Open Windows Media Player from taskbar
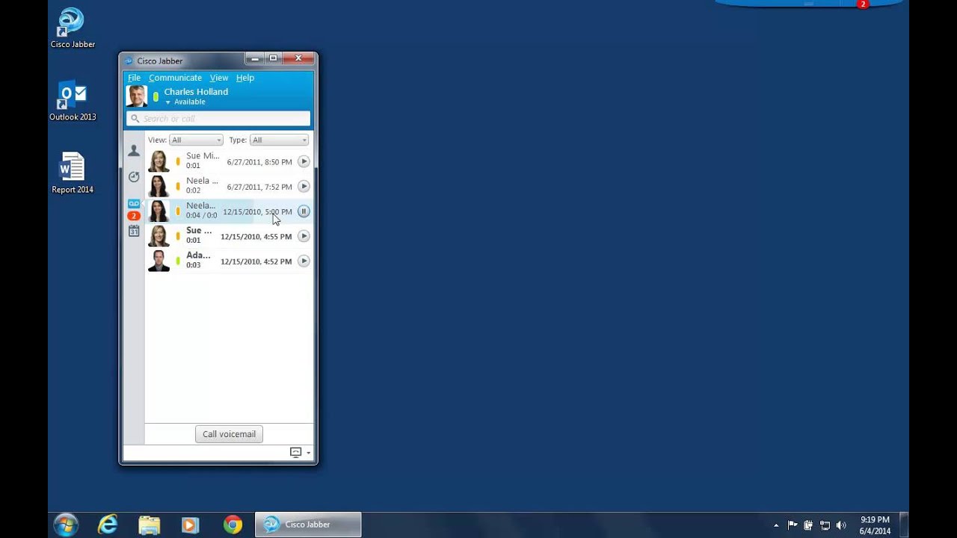The width and height of the screenshot is (957, 538). point(190,525)
